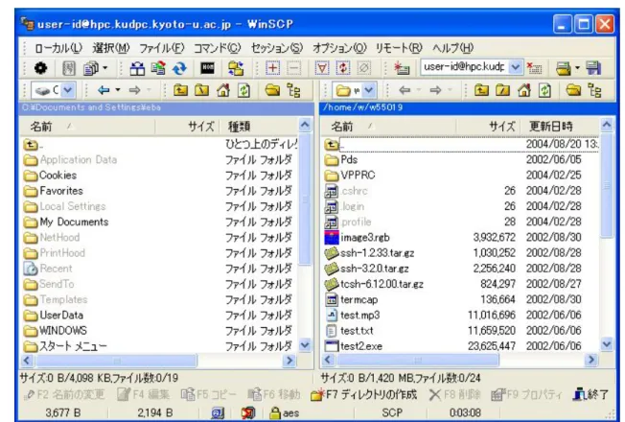Open the 選択(M) menu

click(111, 48)
